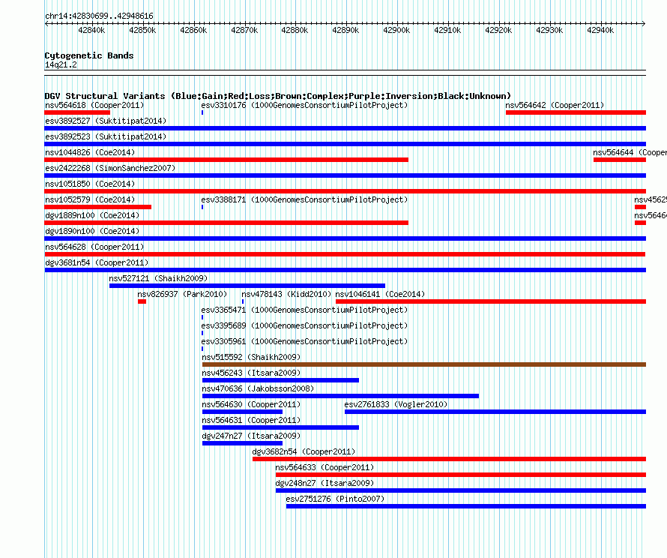Select the red bar of nsv1046141
The height and width of the screenshot is (558, 667).
pos(491,301)
